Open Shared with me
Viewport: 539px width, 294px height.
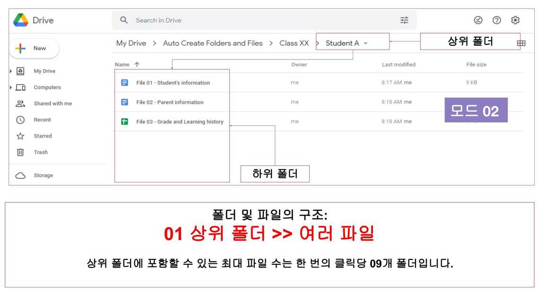tap(52, 104)
